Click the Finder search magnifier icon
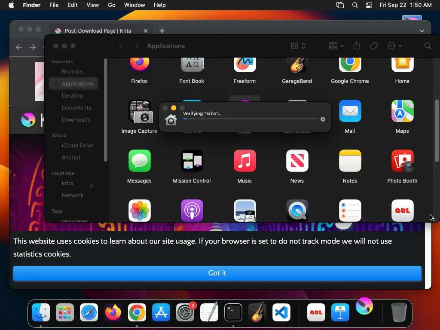 (x=428, y=46)
